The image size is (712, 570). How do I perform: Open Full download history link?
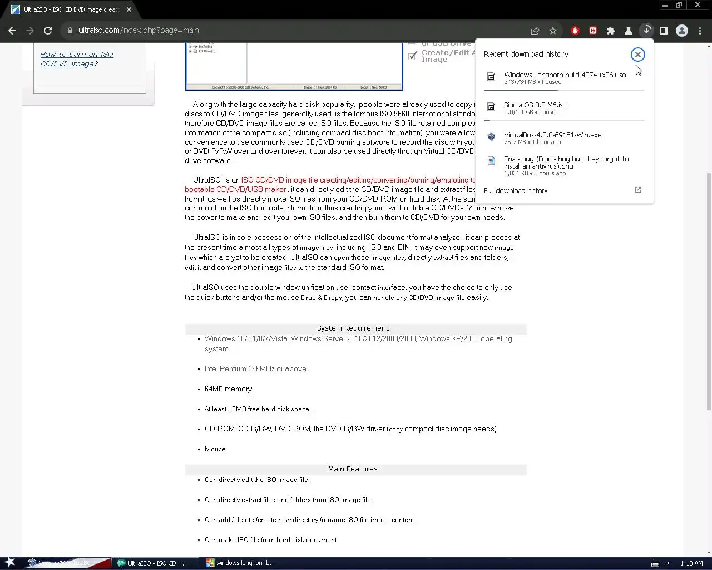click(x=516, y=190)
